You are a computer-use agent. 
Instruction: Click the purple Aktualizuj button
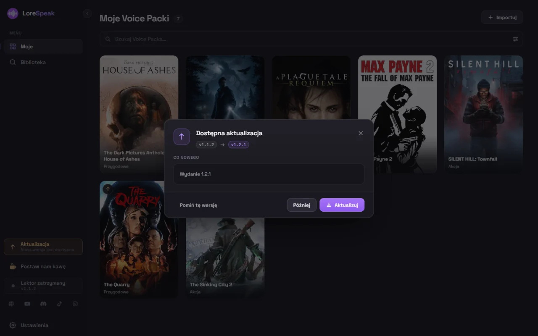[x=342, y=205]
